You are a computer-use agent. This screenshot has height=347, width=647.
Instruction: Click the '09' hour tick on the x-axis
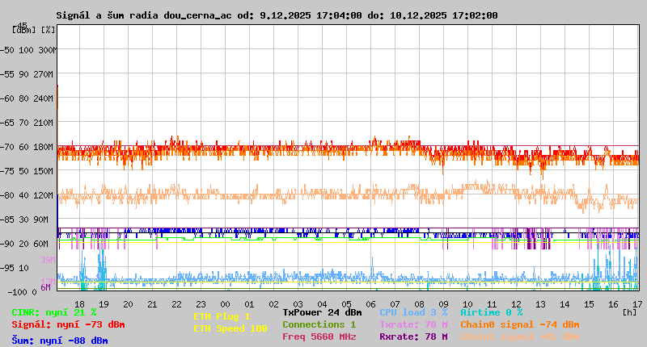443,304
